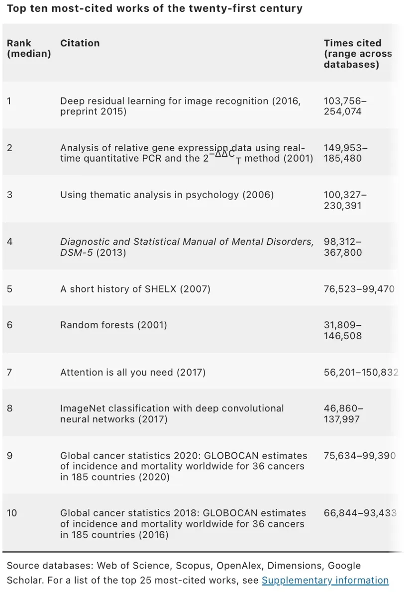Click the 76,523–99,470 citation range
Image resolution: width=413 pixels, height=592 pixels.
pos(359,289)
